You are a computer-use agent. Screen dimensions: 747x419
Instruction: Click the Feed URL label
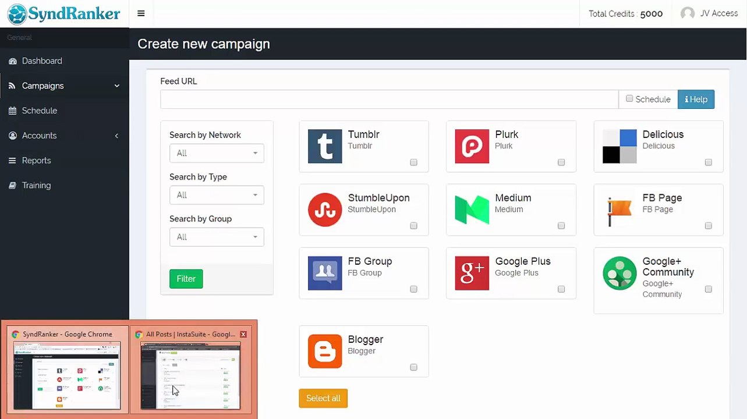point(179,81)
